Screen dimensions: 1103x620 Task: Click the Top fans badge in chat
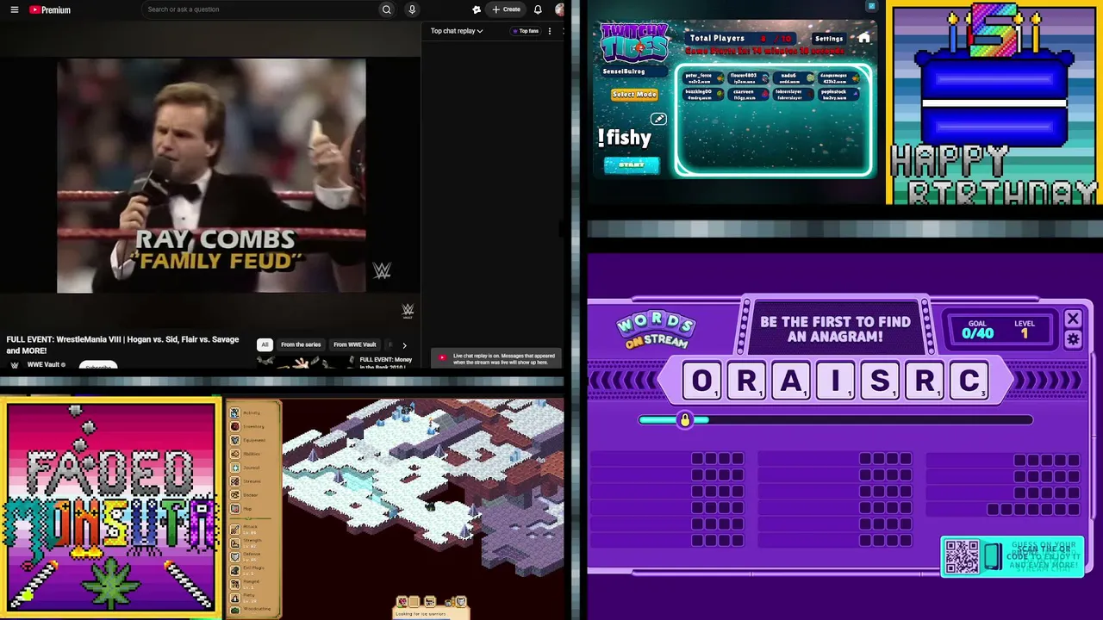click(x=526, y=31)
